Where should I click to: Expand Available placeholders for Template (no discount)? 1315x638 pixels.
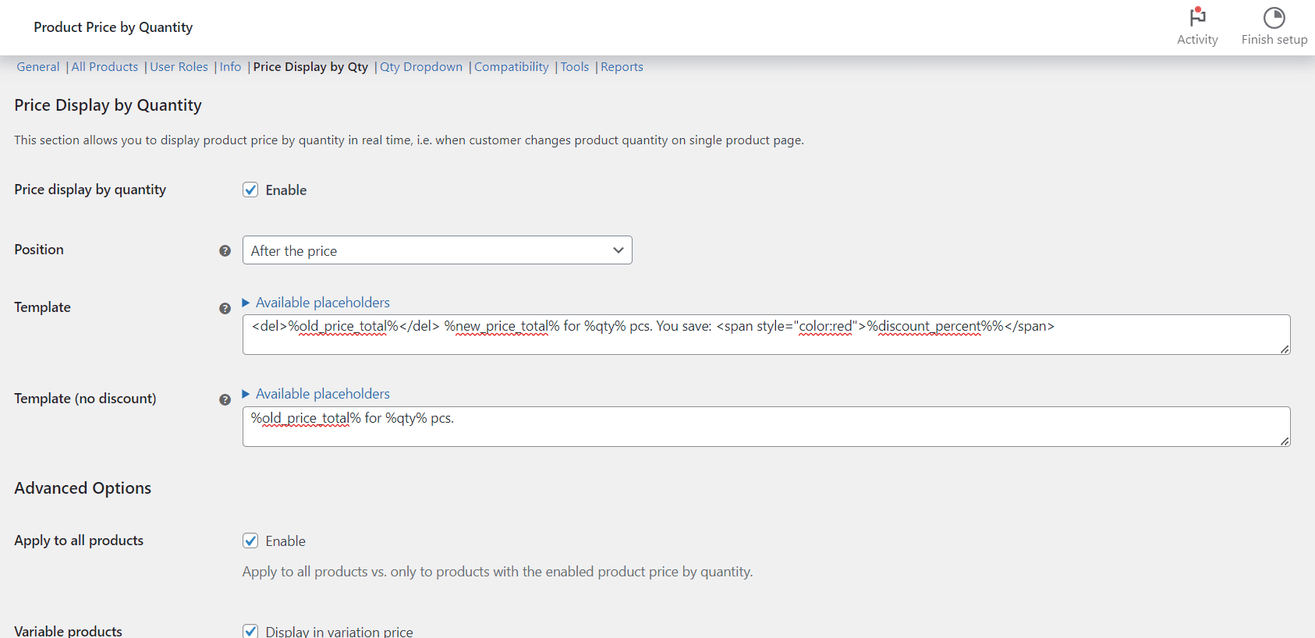[316, 394]
